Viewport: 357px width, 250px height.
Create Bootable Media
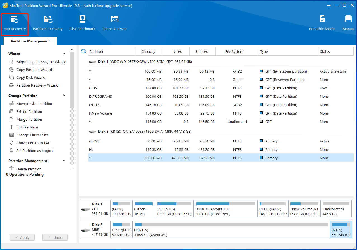pyautogui.click(x=322, y=23)
